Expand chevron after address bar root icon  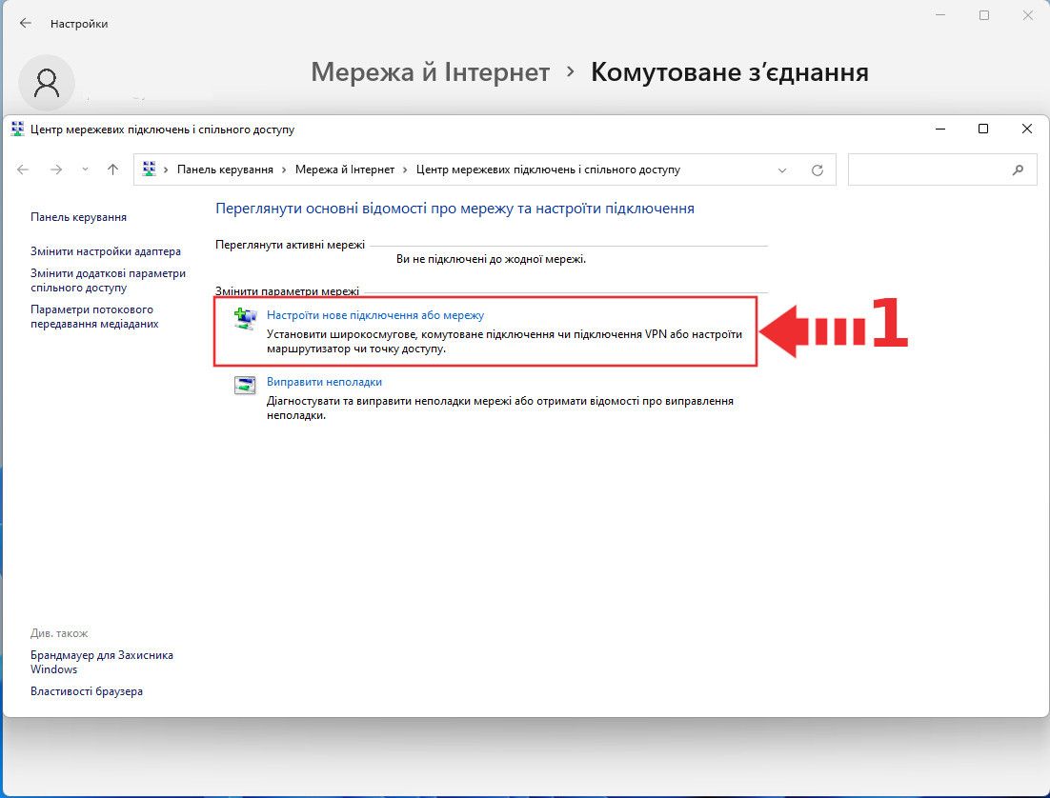tap(166, 170)
